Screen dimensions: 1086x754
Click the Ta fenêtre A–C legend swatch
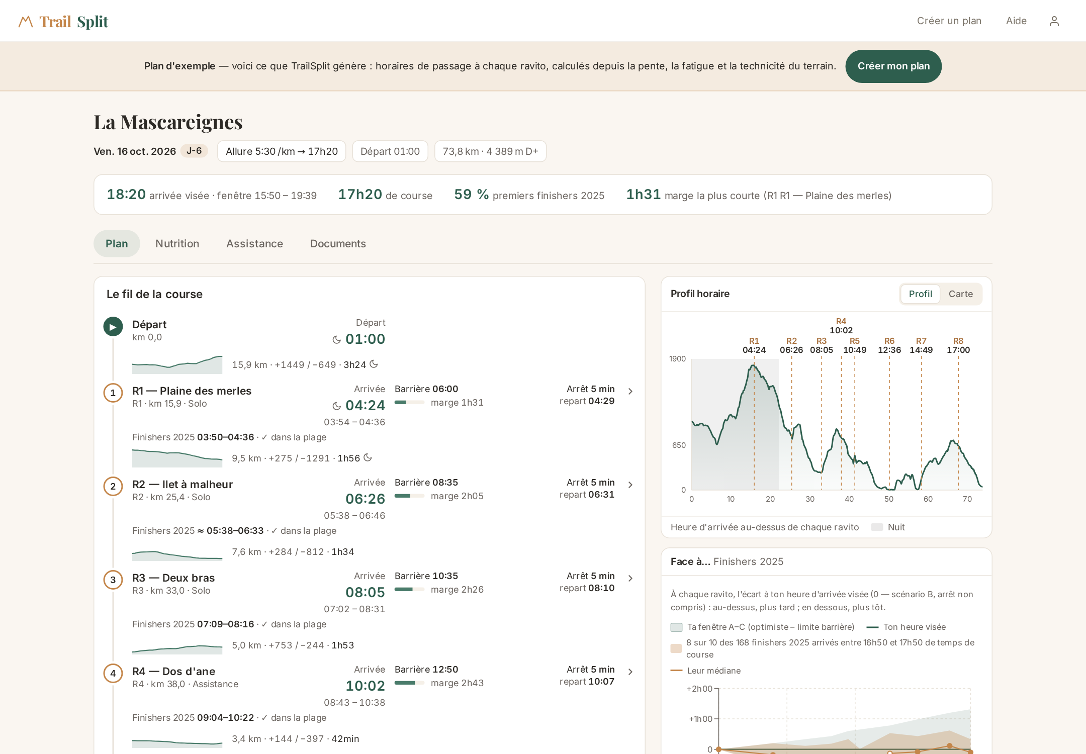pos(676,627)
